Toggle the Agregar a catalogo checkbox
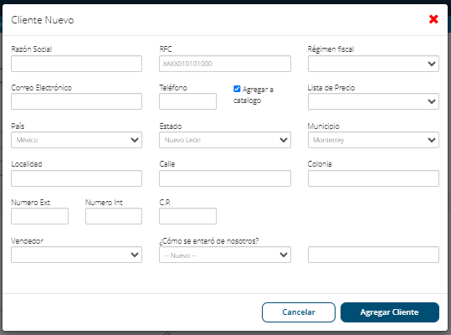The image size is (451, 335). point(237,89)
